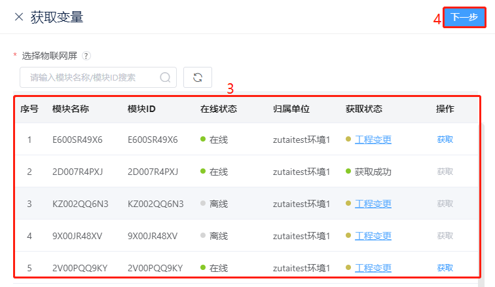Click the 模块ID column header

(x=141, y=109)
